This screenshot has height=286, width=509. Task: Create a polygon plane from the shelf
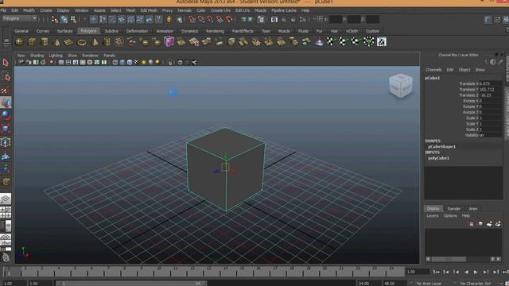tap(69, 42)
